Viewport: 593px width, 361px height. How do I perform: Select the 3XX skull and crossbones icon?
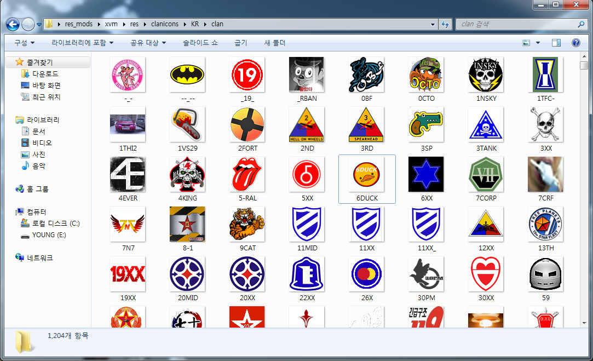(545, 124)
